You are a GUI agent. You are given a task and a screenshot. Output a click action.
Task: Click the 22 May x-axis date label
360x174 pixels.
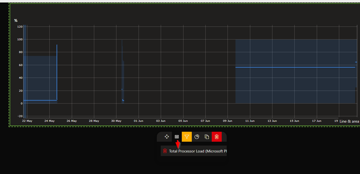click(27, 121)
